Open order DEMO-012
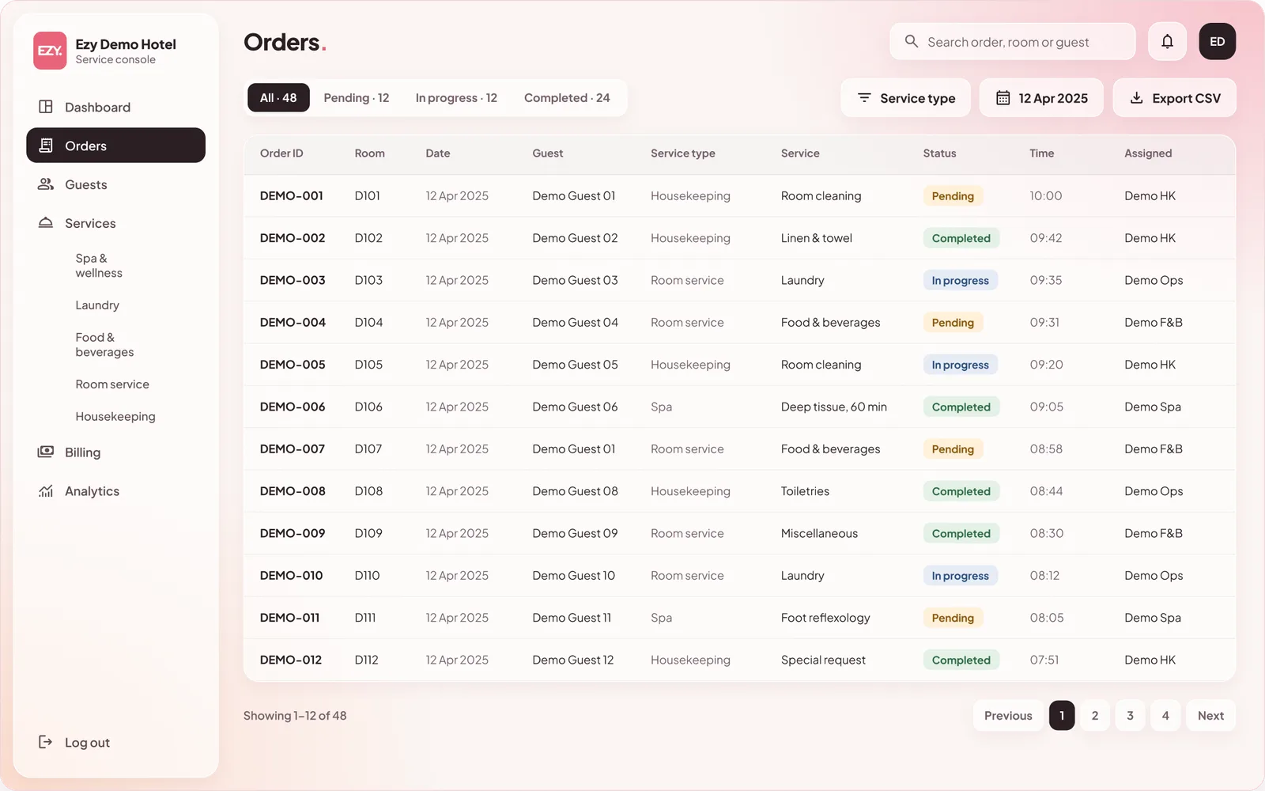This screenshot has width=1265, height=791. point(291,660)
